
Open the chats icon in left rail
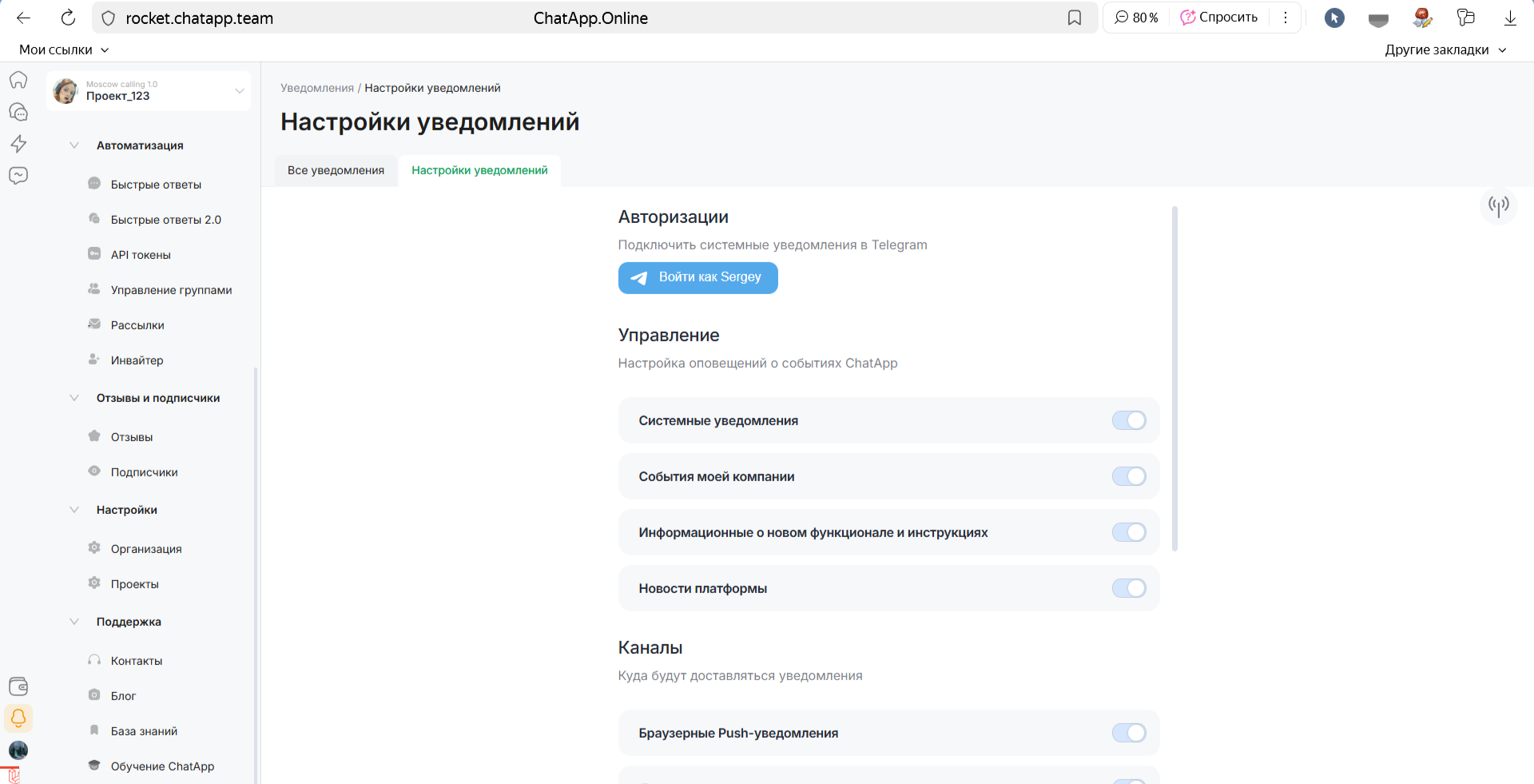click(x=18, y=112)
